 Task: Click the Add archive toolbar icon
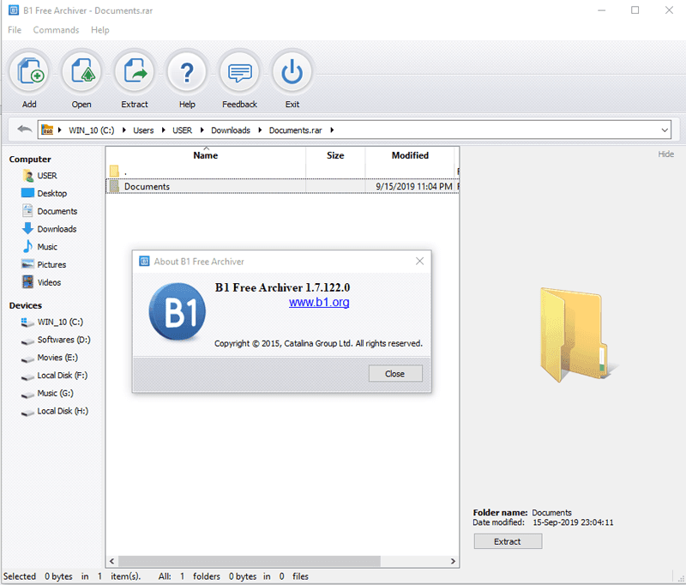[29, 72]
